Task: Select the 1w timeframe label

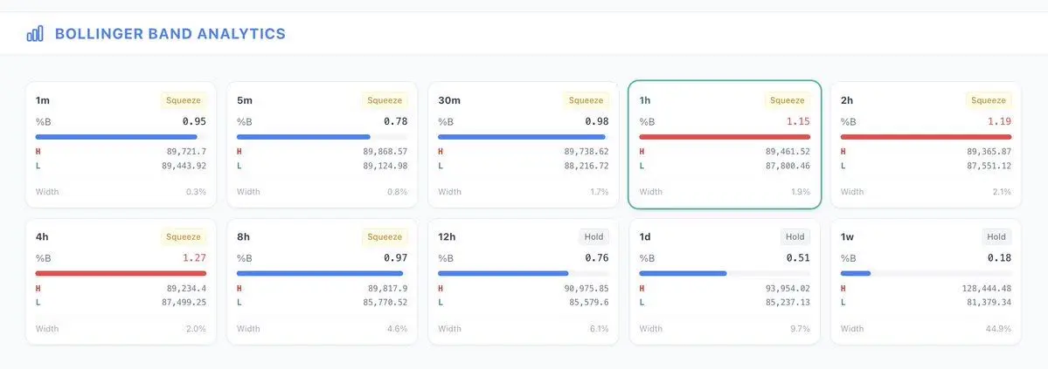Action: click(x=847, y=237)
